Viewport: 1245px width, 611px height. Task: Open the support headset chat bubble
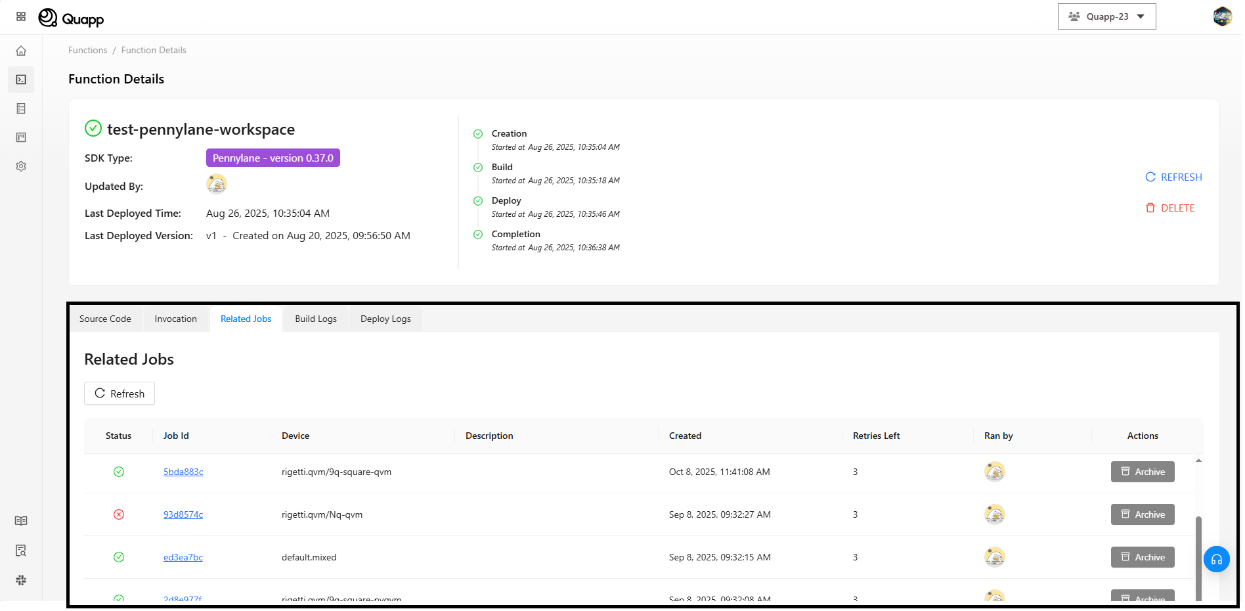coord(1216,559)
